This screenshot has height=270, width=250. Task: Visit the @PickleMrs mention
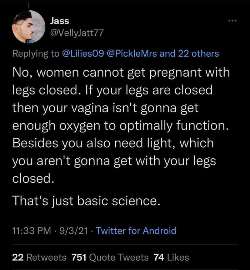[132, 54]
